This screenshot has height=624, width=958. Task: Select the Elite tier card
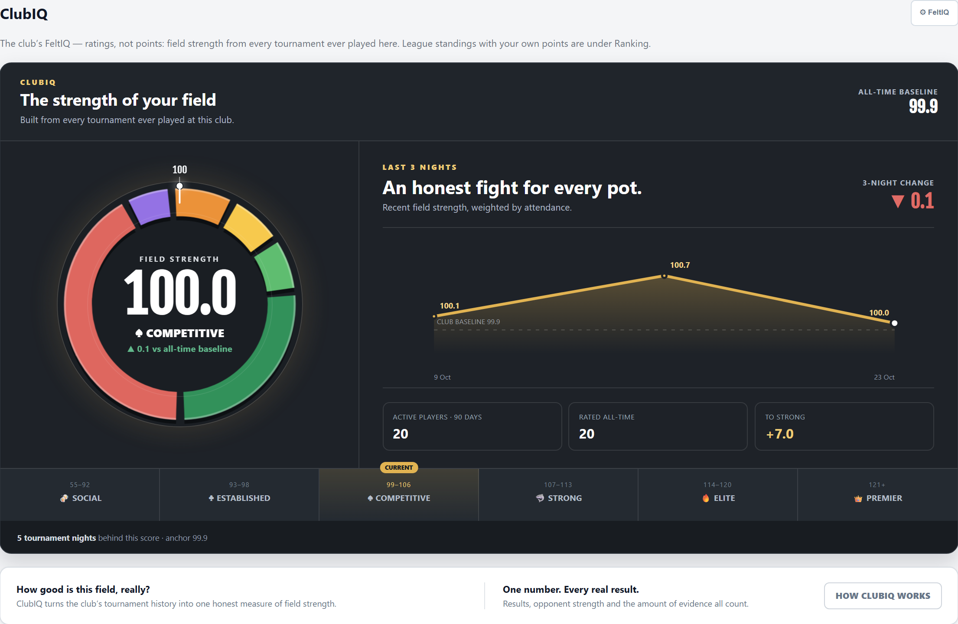(x=718, y=494)
